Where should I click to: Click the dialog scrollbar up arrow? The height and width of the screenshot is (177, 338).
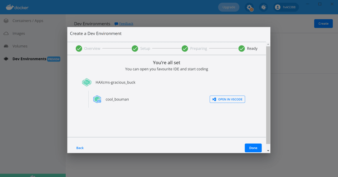(x=268, y=44)
